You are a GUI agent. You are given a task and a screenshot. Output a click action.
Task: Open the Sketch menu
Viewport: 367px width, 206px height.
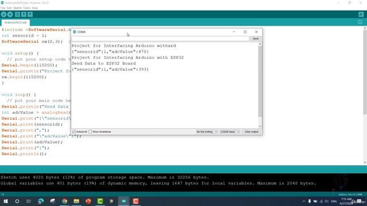pos(17,8)
